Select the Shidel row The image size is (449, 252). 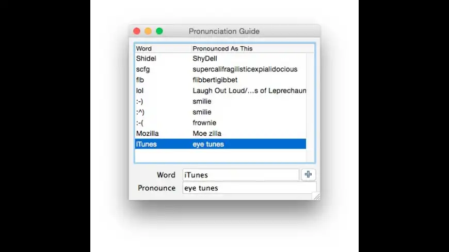click(220, 59)
